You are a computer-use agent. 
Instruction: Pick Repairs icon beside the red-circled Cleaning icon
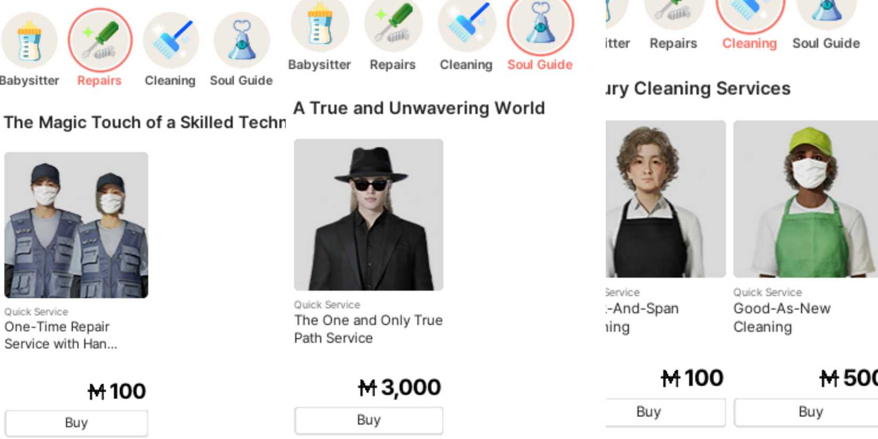point(673,11)
